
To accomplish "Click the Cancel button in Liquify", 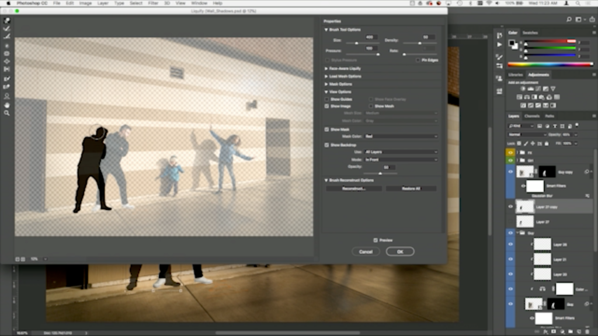I will pos(366,251).
